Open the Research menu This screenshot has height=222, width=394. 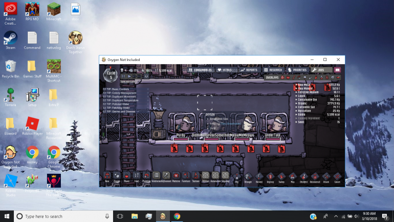coord(273,70)
